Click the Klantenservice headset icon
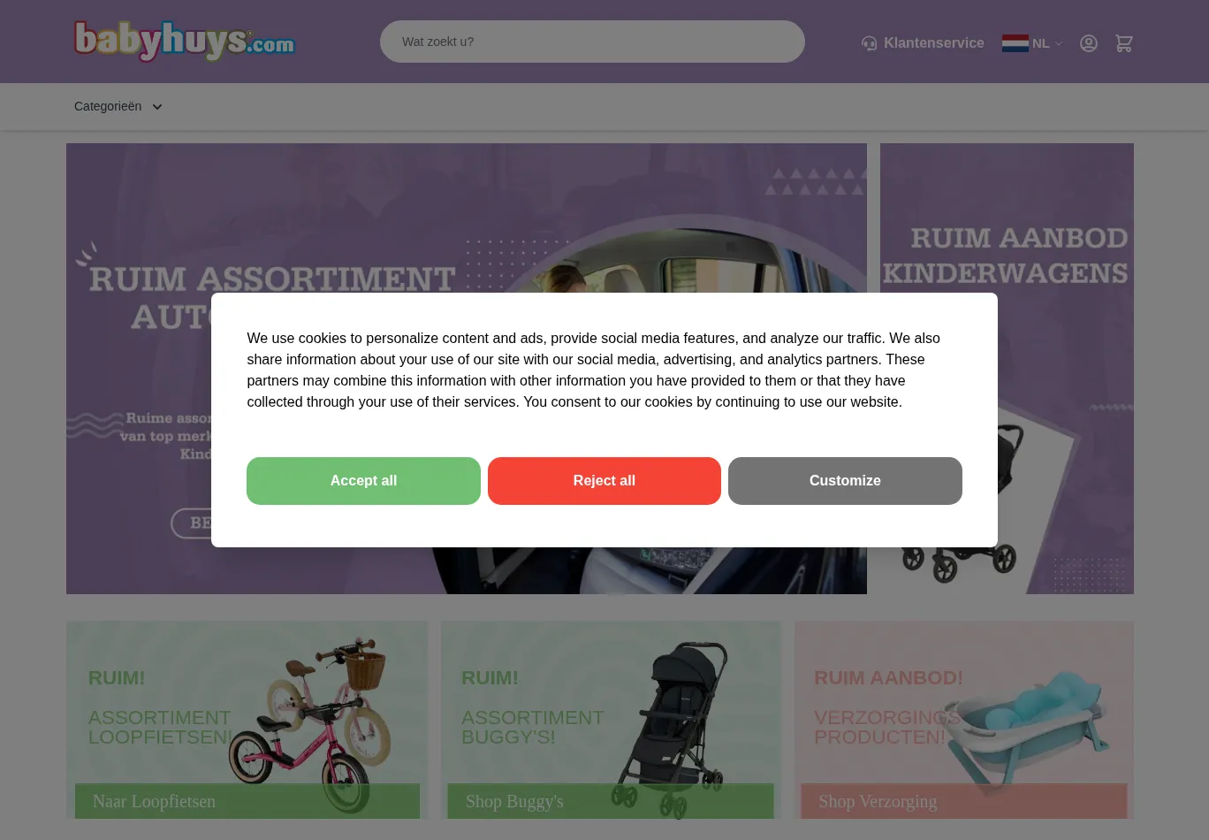Screen dimensions: 1209x840 pyautogui.click(x=870, y=43)
